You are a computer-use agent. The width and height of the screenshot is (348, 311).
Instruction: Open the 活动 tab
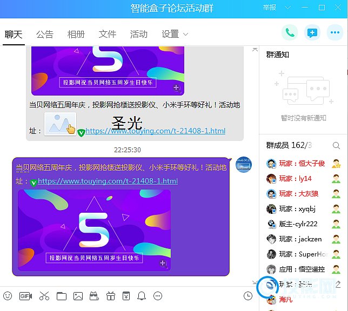tap(139, 35)
